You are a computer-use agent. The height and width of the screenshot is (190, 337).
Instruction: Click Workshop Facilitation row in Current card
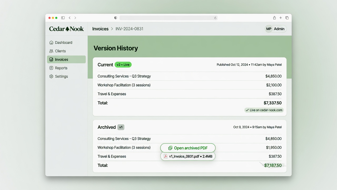tap(190, 85)
